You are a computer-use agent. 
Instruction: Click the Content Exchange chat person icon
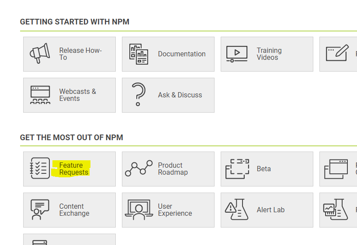click(x=40, y=210)
